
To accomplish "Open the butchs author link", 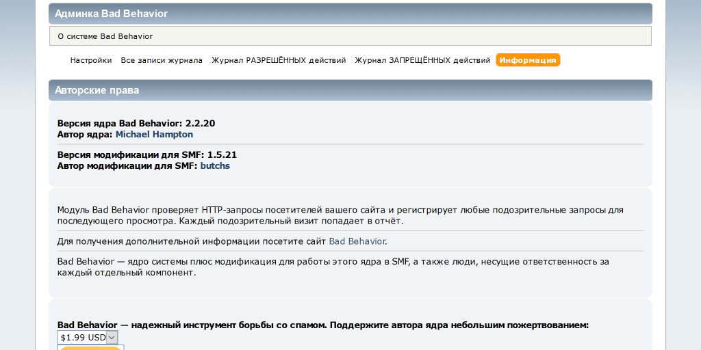I will click(215, 165).
